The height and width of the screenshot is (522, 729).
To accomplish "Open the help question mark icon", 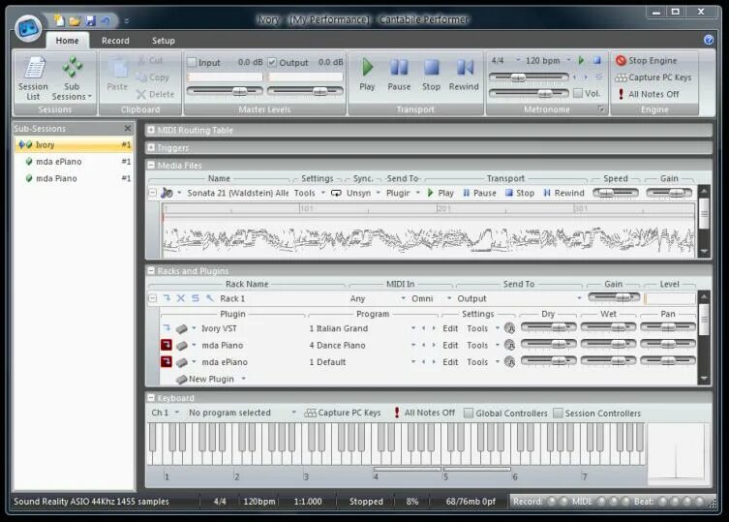I will (x=709, y=40).
